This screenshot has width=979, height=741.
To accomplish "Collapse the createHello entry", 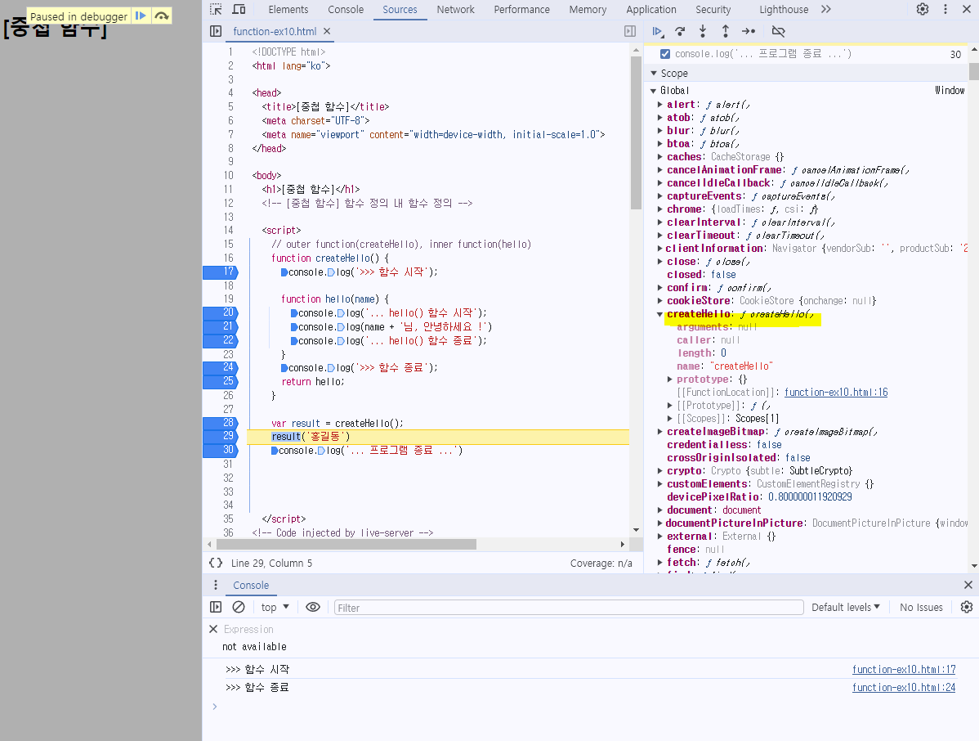I will pos(660,314).
